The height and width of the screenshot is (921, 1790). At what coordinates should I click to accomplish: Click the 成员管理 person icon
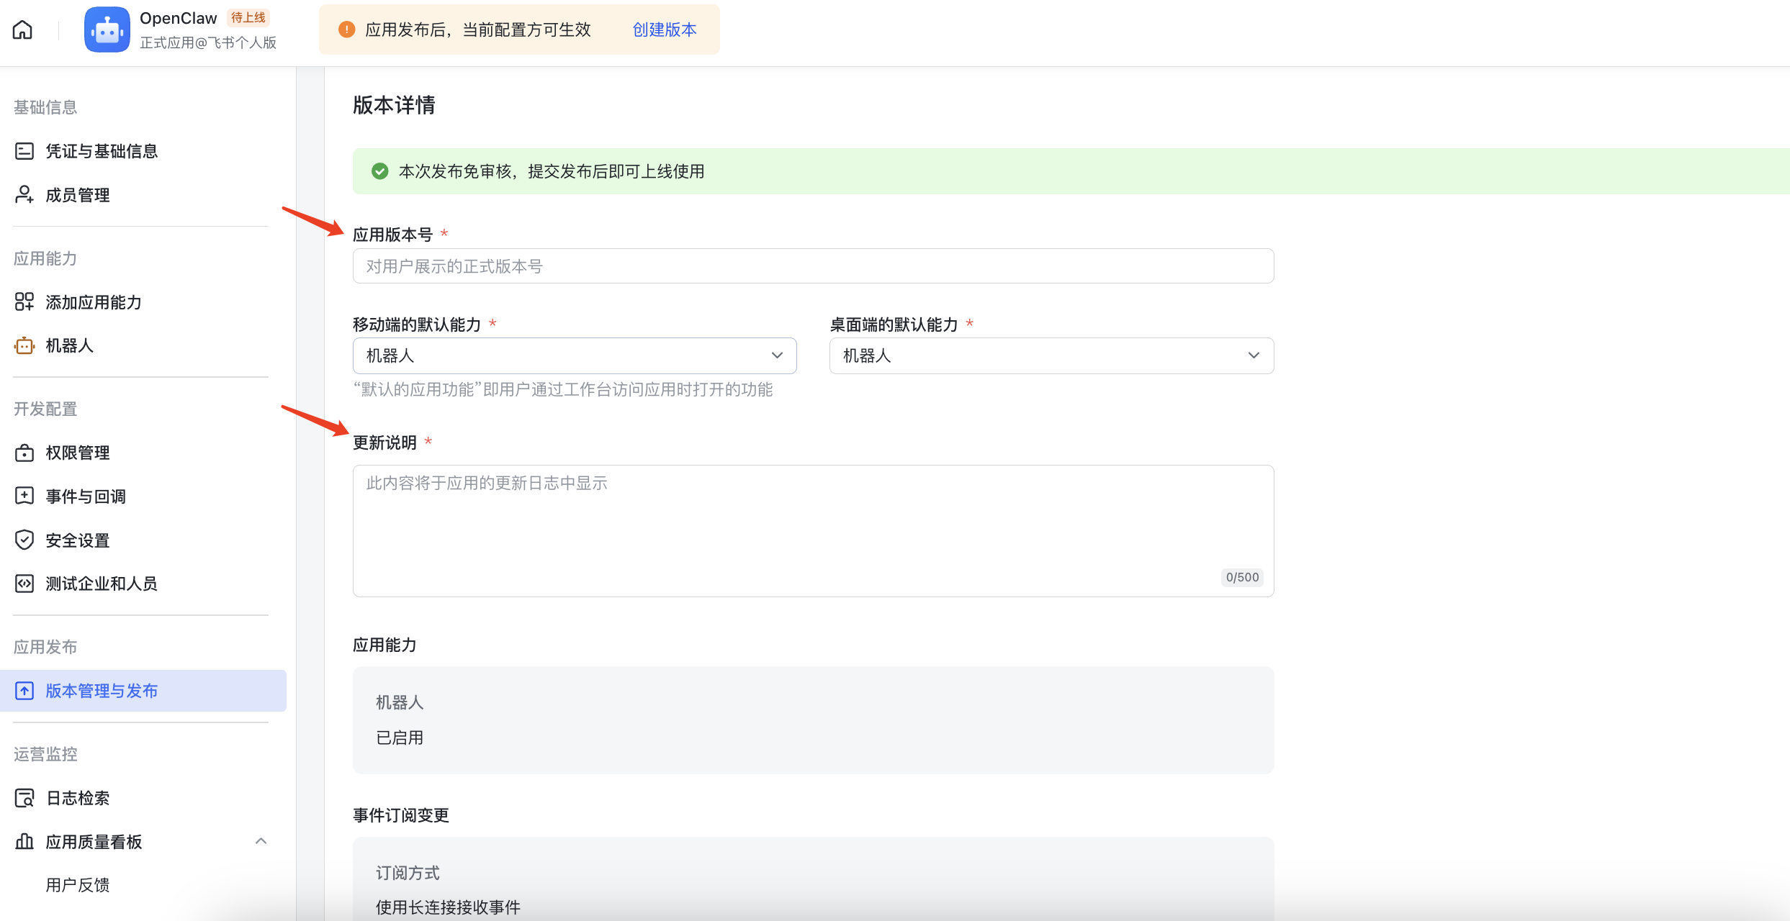click(x=24, y=194)
